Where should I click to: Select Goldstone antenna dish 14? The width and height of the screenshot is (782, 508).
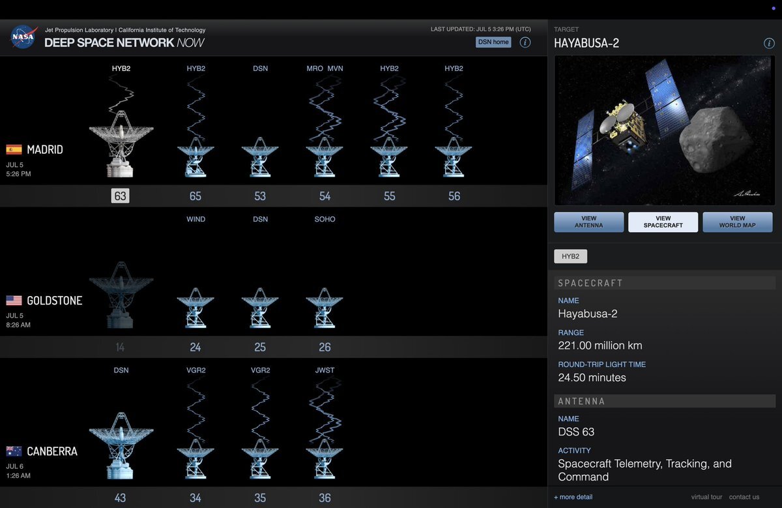click(x=121, y=295)
